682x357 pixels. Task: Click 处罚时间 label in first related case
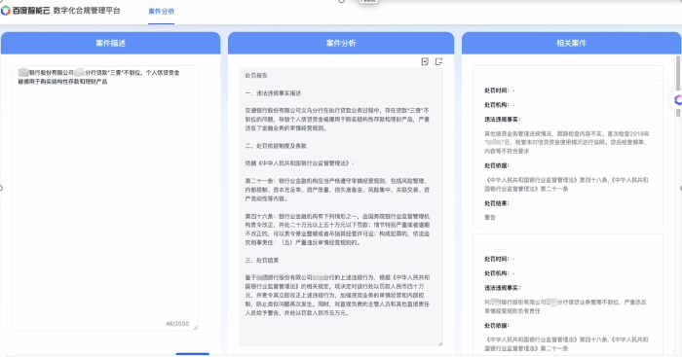click(496, 90)
